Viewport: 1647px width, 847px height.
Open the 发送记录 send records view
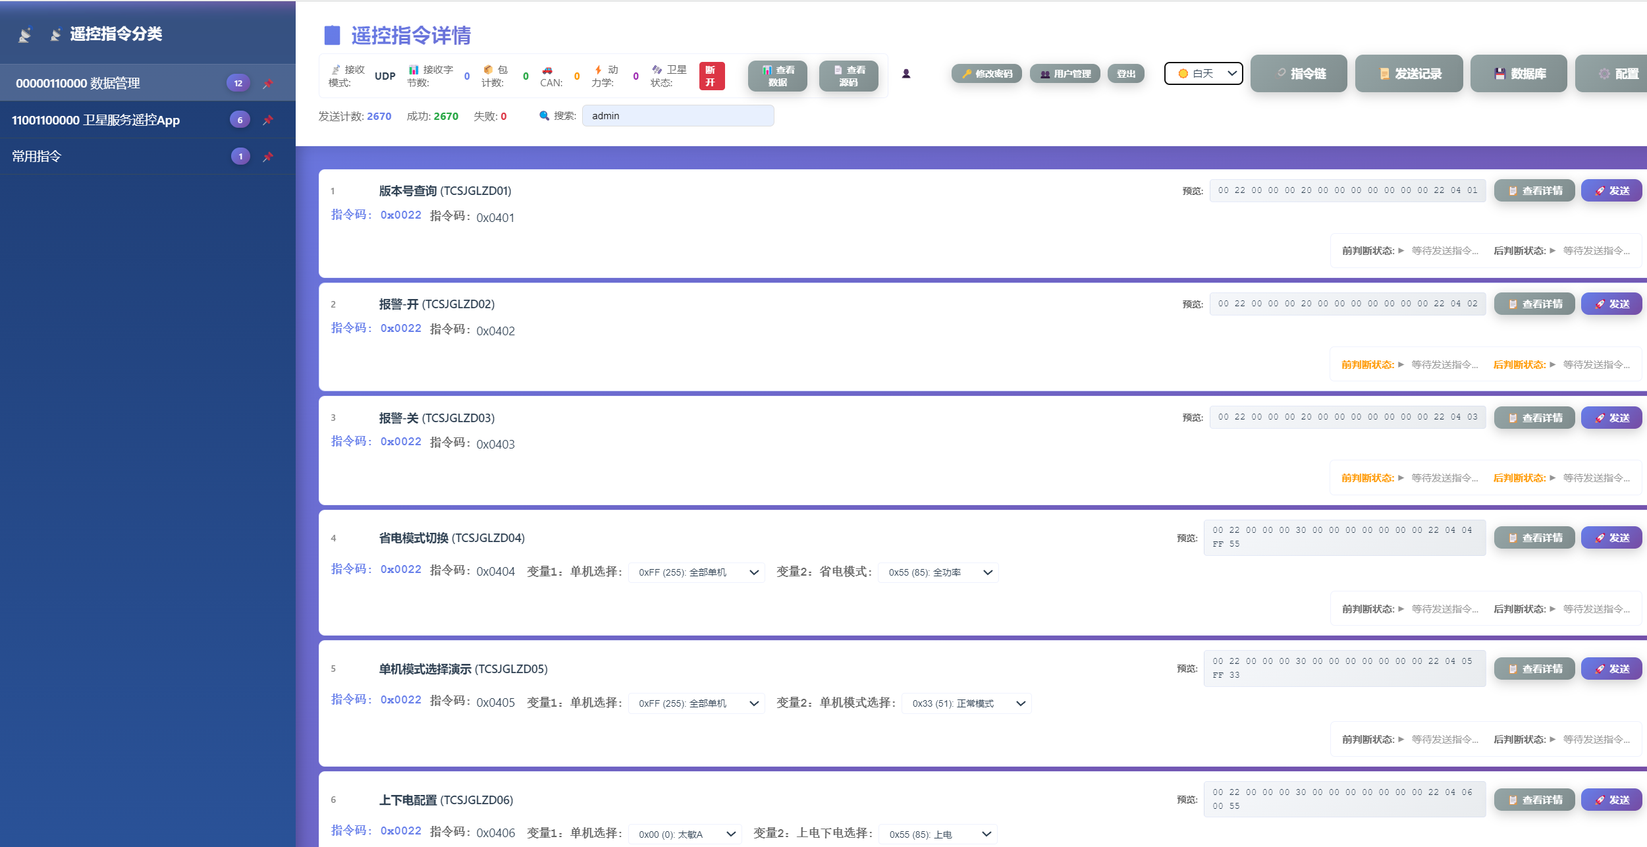pos(1409,73)
